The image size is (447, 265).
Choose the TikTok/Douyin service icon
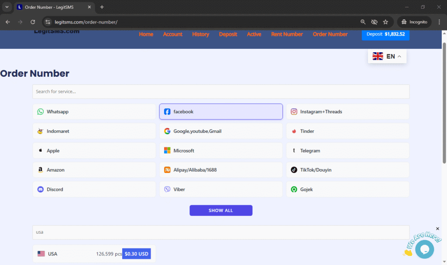[294, 170]
